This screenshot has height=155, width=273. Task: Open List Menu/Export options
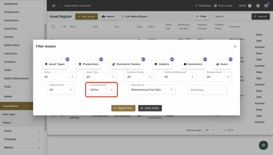click(135, 17)
